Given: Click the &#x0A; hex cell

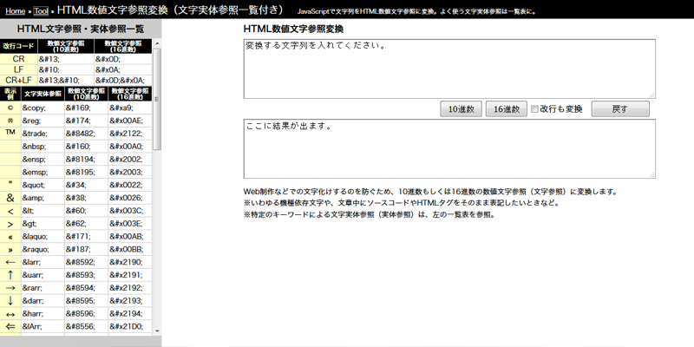Looking at the screenshot, I should point(123,69).
